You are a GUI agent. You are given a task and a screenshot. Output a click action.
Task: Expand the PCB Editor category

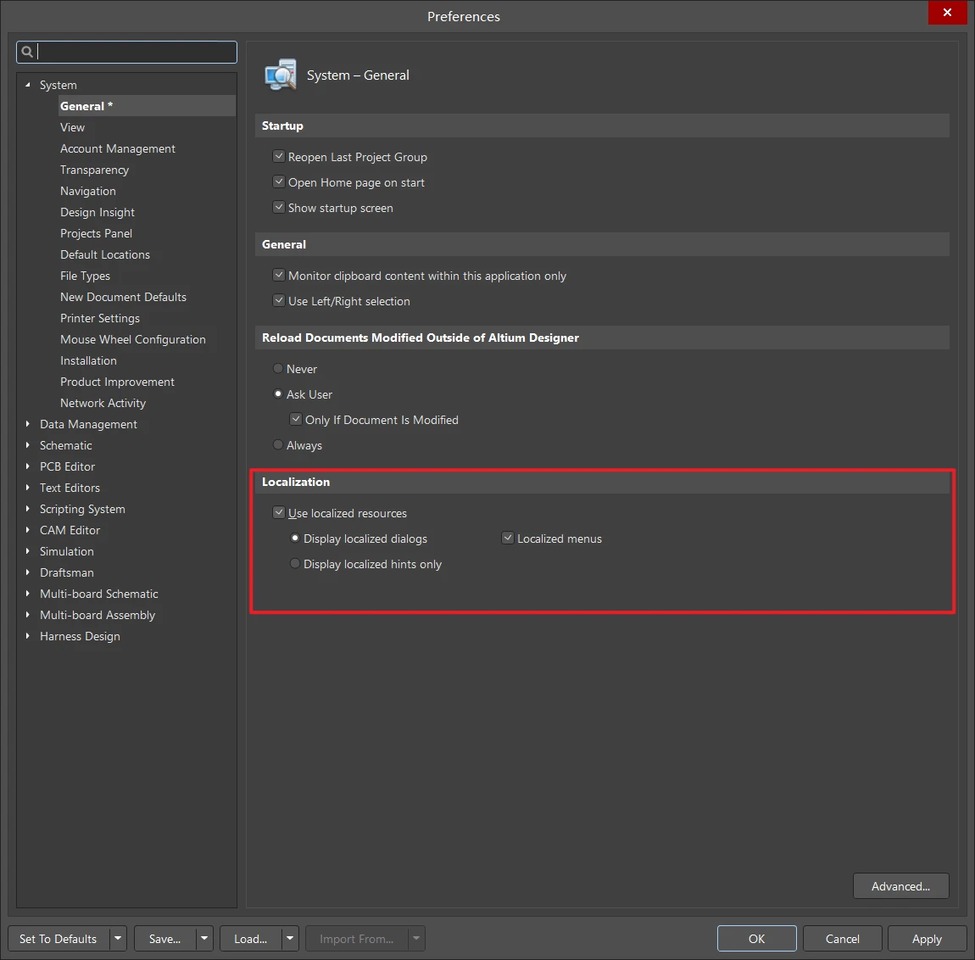(28, 466)
